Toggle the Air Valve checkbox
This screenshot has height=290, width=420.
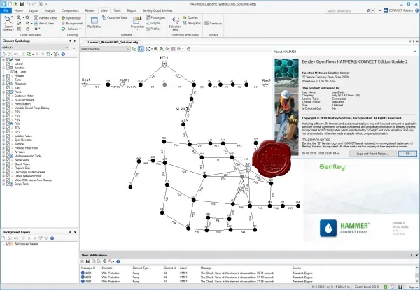tap(8, 152)
